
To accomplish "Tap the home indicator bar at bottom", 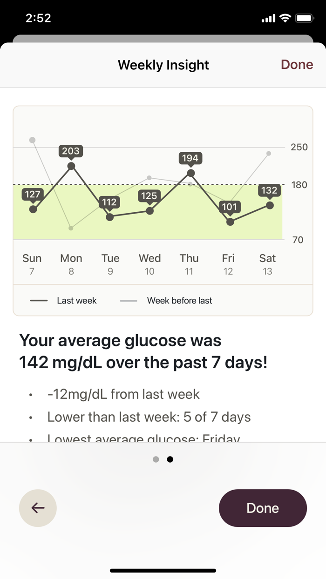I will point(163,570).
